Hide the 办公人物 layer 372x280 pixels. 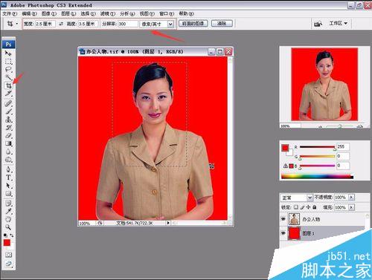click(x=283, y=219)
